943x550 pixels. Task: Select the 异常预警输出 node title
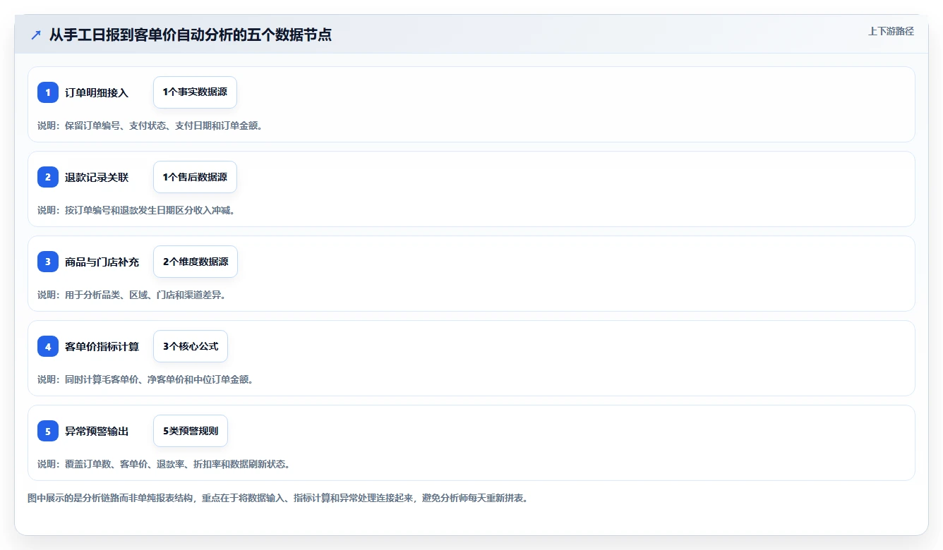click(x=97, y=431)
